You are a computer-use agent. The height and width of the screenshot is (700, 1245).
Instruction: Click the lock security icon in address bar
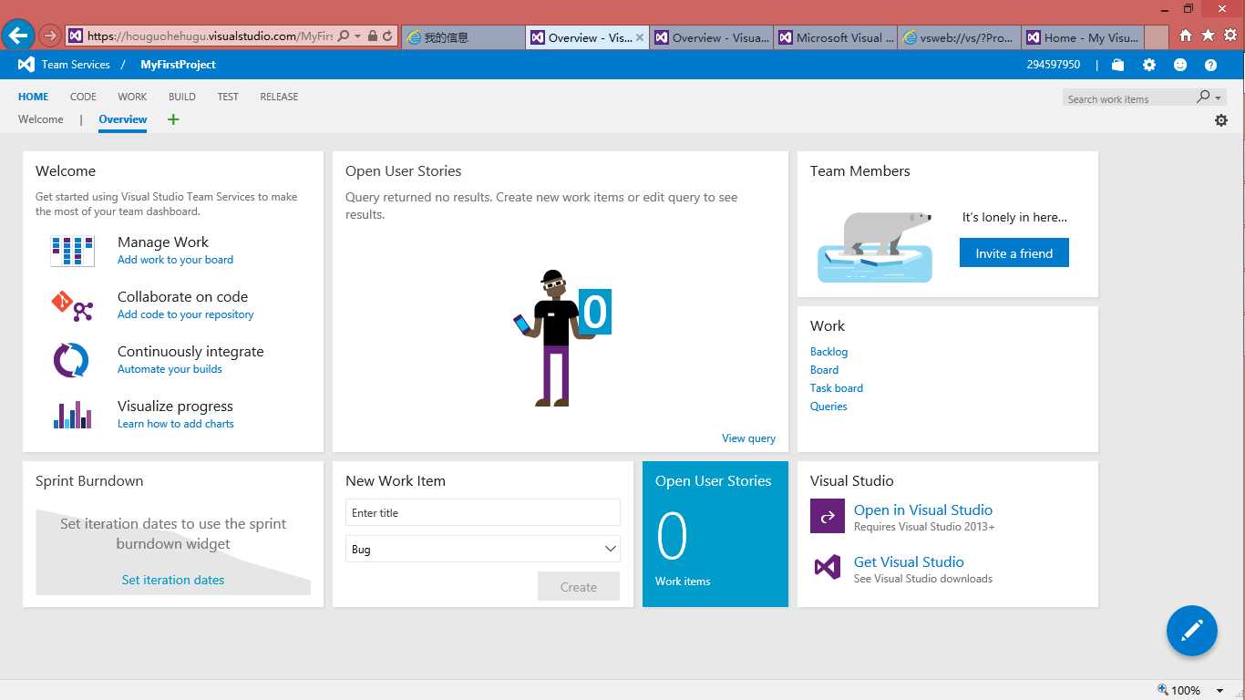(373, 36)
